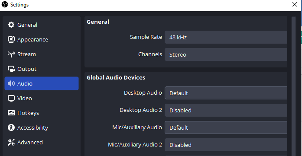The image size is (302, 156).
Task: Click the Sample Rate label
Action: coord(146,37)
